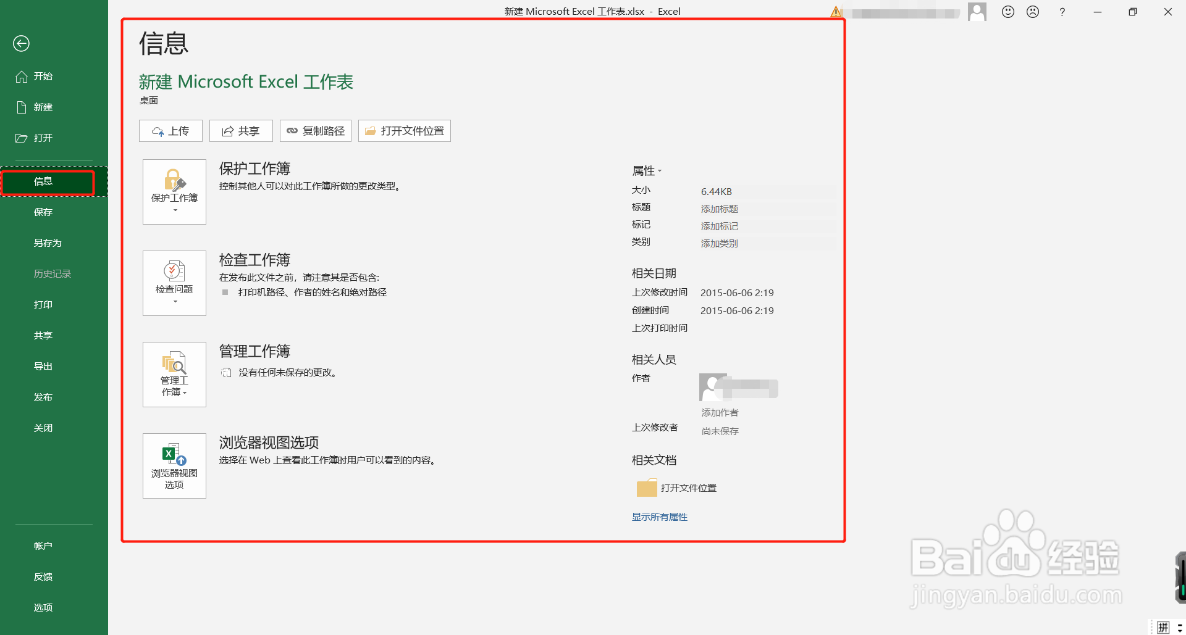Viewport: 1186px width, 635px height.
Task: Click the warning triangle icon in title bar
Action: [836, 12]
